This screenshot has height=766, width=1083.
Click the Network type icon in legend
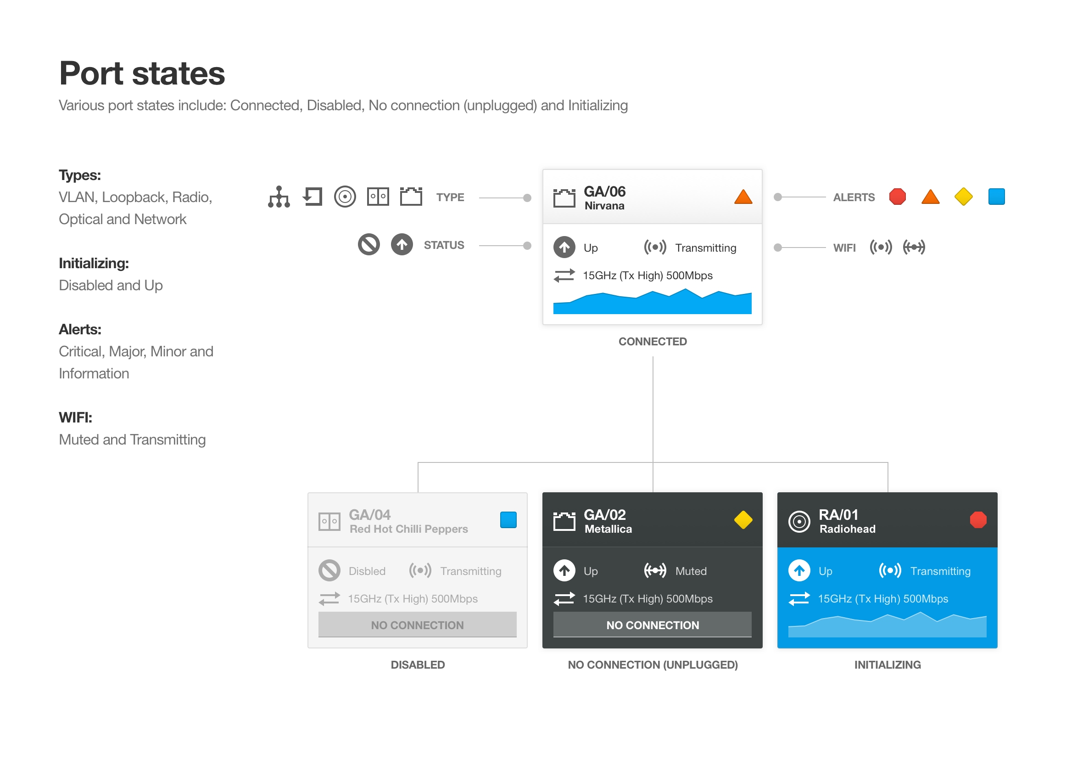[411, 197]
